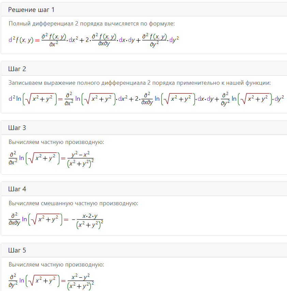Click the ∂²/∂x∂y operator in step 4
This screenshot has width=287, height=291.
tap(14, 219)
